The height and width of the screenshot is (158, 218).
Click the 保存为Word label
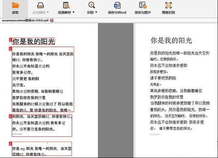click(117, 13)
